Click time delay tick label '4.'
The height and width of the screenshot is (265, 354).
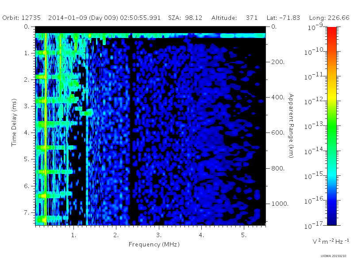(x=27, y=132)
